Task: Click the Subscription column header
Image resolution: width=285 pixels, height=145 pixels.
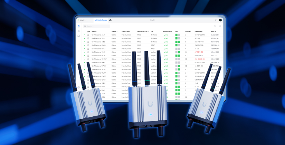Action: pos(126,31)
